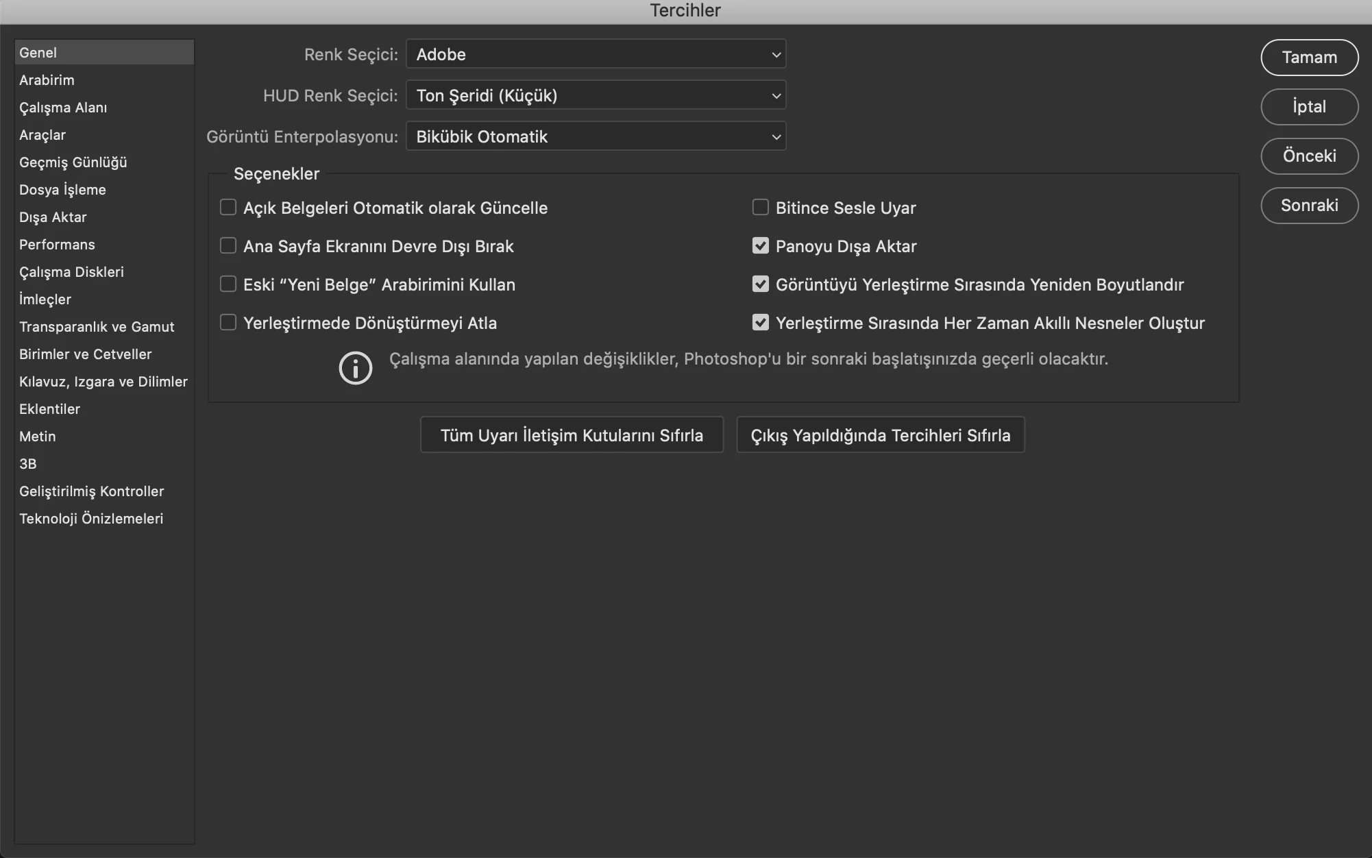Open the İmleçler preferences category
This screenshot has width=1372, height=858.
click(45, 299)
